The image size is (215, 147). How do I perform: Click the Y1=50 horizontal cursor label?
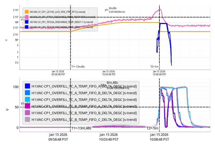25,104
